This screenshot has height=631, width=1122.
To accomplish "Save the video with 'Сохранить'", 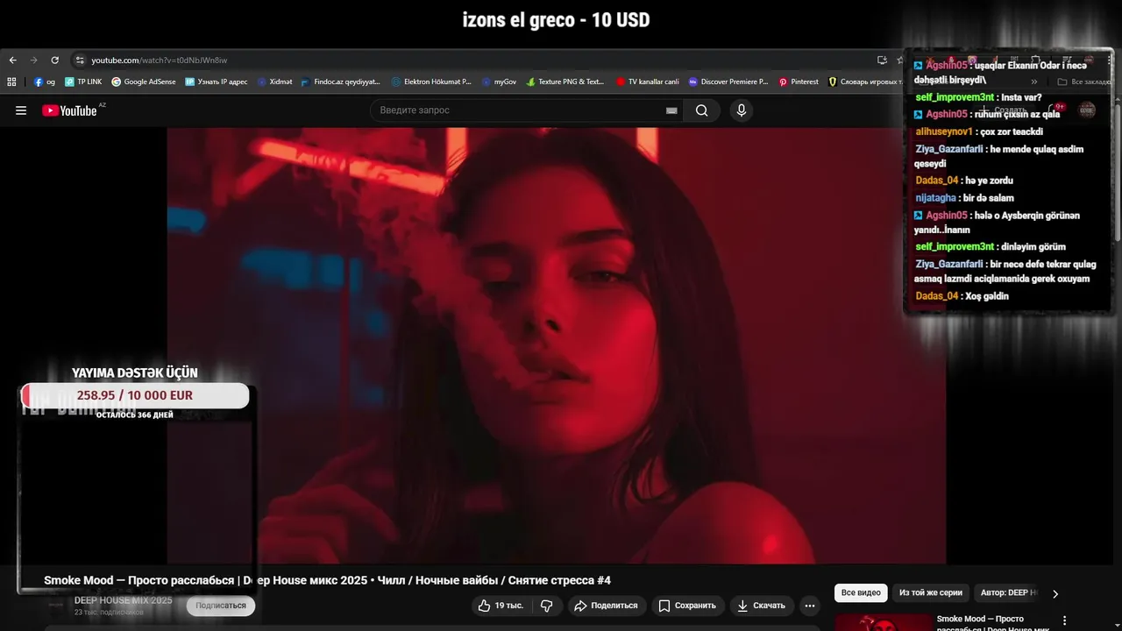I will 687,606.
